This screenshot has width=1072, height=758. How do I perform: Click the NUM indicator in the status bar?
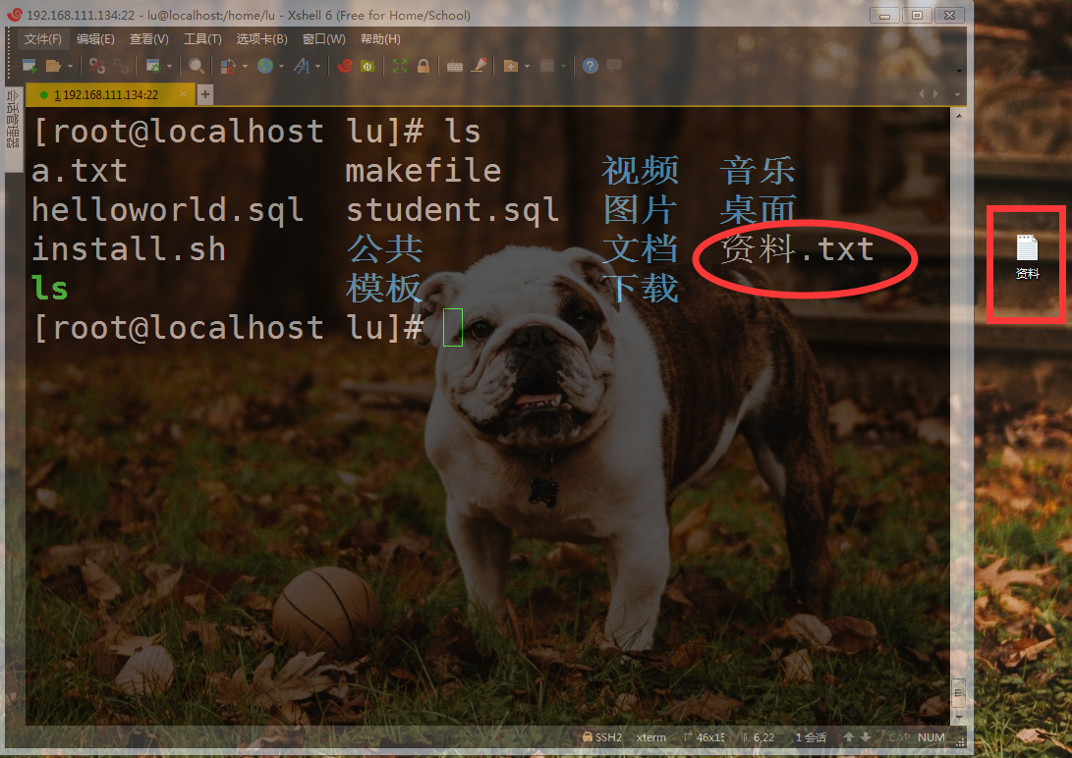(x=931, y=737)
